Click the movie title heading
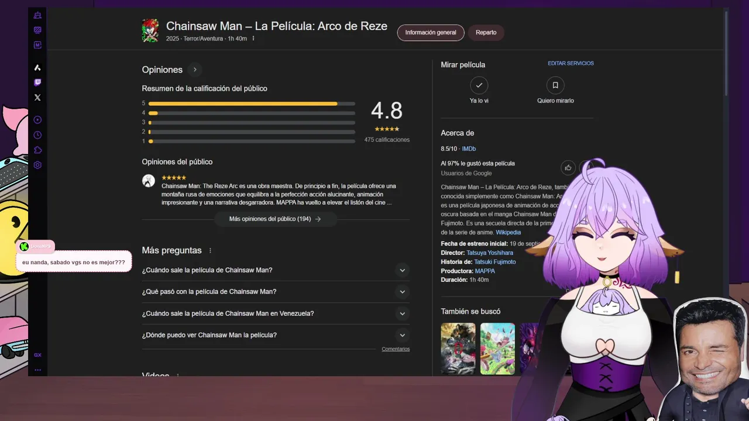The height and width of the screenshot is (421, 749). point(277,26)
